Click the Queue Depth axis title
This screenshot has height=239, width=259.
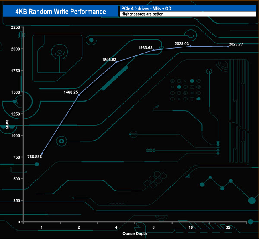(135, 233)
